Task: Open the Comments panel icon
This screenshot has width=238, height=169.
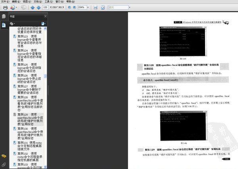Action: [4, 156]
